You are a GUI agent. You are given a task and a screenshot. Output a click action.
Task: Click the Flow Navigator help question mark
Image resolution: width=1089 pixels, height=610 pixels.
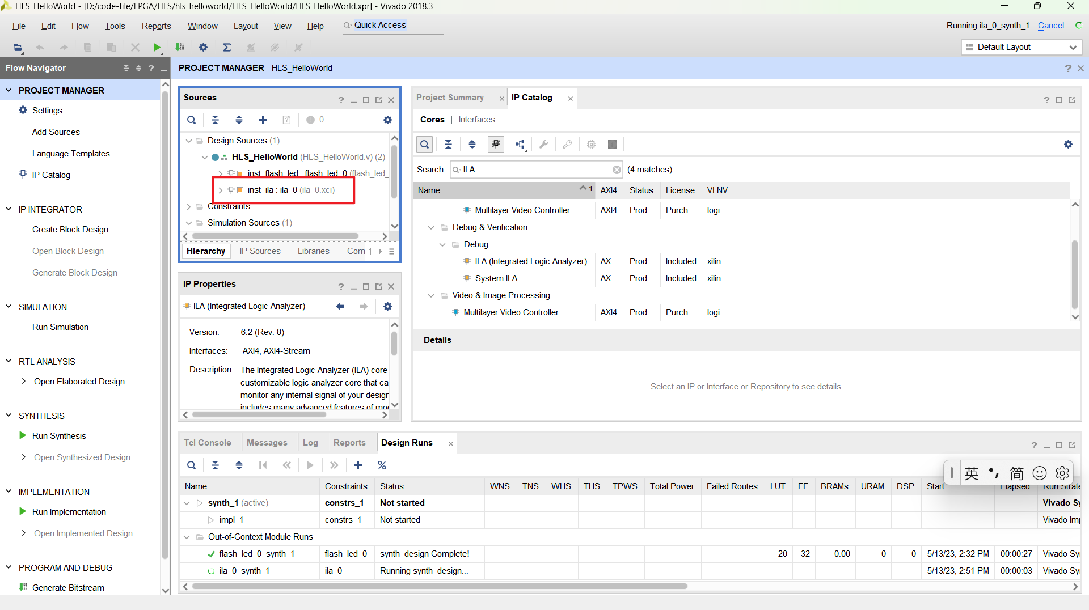151,68
